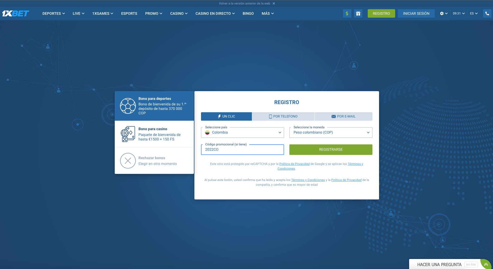This screenshot has width=493, height=269.
Task: Switch to UN CLIC registration tab
Action: coord(226,116)
